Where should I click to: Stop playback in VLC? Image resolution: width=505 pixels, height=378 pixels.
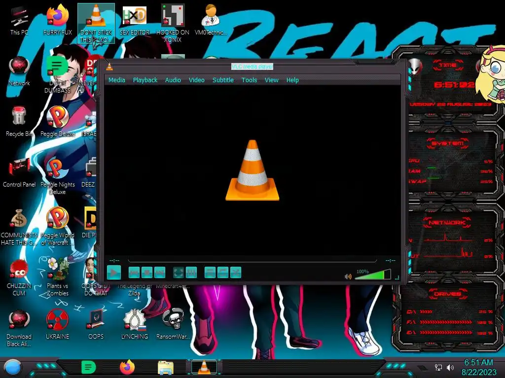coord(147,273)
